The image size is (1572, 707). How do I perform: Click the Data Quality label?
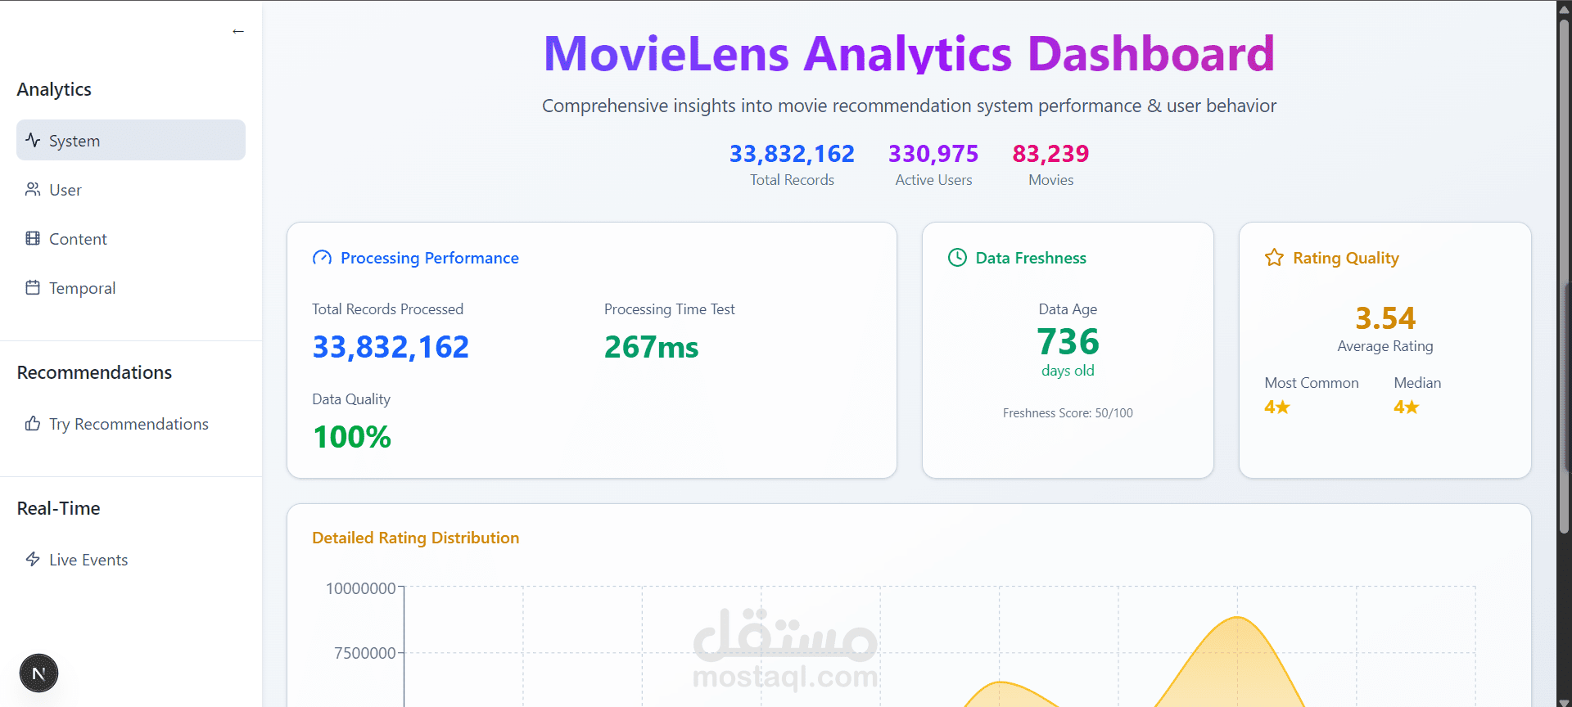coord(351,399)
